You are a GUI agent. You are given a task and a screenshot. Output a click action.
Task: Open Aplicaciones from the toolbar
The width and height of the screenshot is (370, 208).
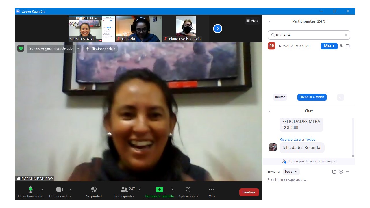click(x=188, y=190)
